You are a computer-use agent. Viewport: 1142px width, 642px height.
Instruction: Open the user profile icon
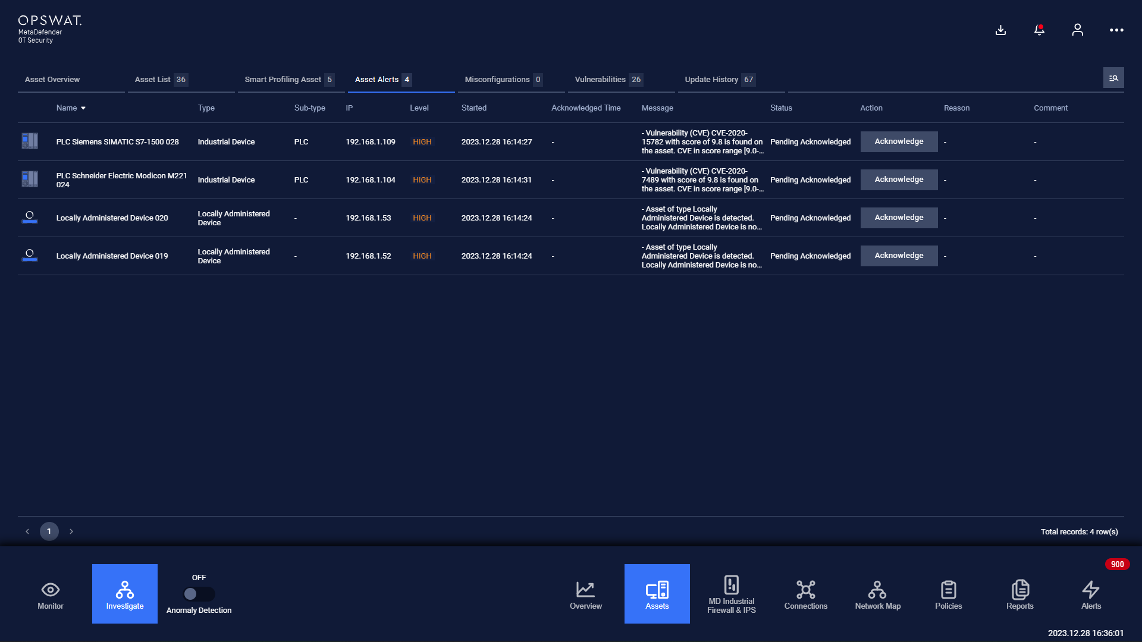[x=1077, y=30]
